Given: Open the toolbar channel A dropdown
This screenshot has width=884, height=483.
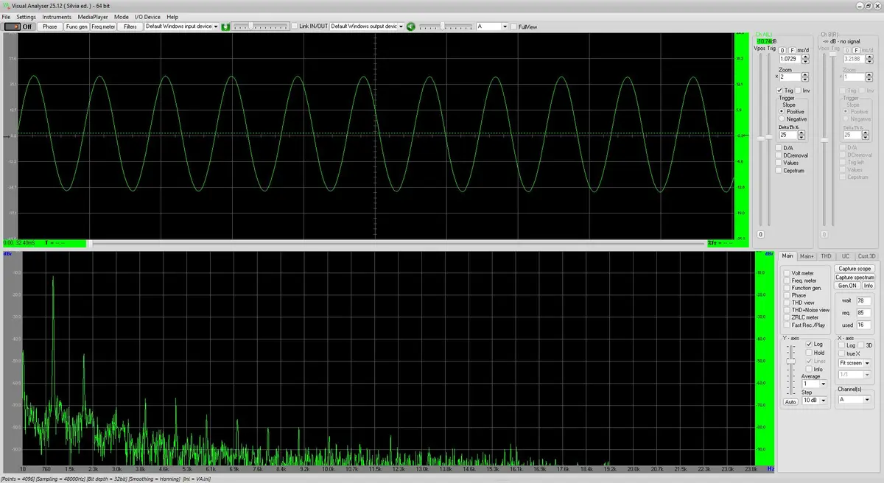Looking at the screenshot, I should 504,27.
